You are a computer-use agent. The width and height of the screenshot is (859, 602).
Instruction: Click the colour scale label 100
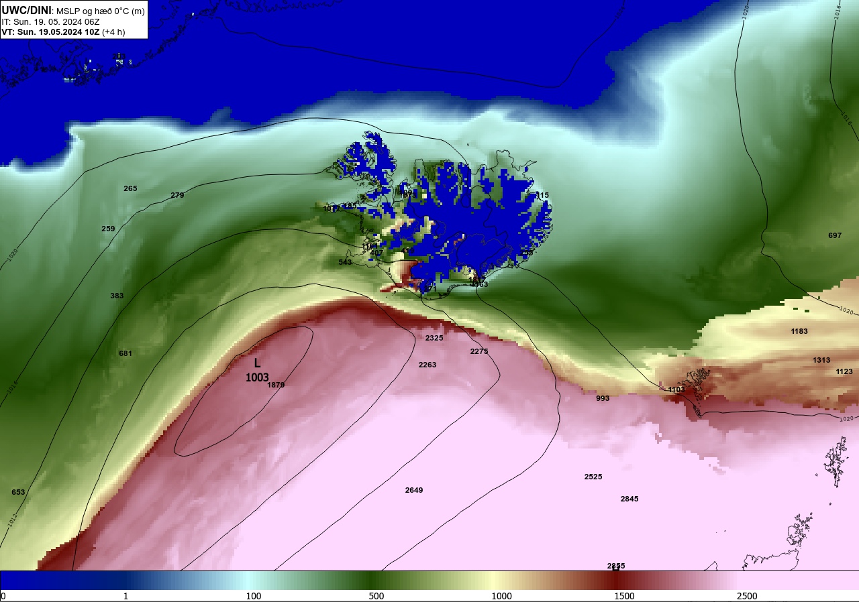pyautogui.click(x=254, y=596)
